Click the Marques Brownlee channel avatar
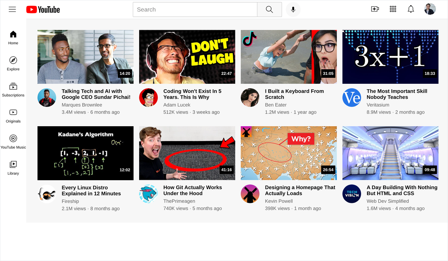The height and width of the screenshot is (261, 448). [x=47, y=98]
